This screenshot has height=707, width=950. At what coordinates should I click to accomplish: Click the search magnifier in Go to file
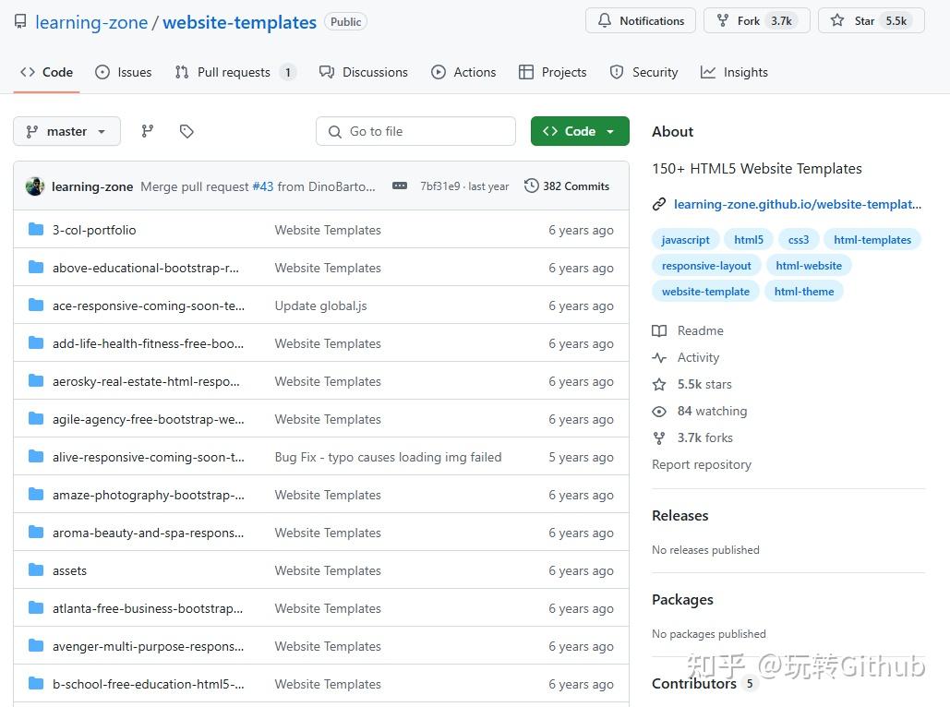pos(335,131)
